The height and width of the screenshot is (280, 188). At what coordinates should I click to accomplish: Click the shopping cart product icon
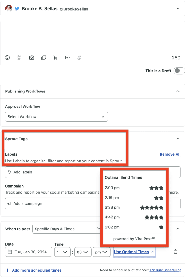[x=56, y=57]
